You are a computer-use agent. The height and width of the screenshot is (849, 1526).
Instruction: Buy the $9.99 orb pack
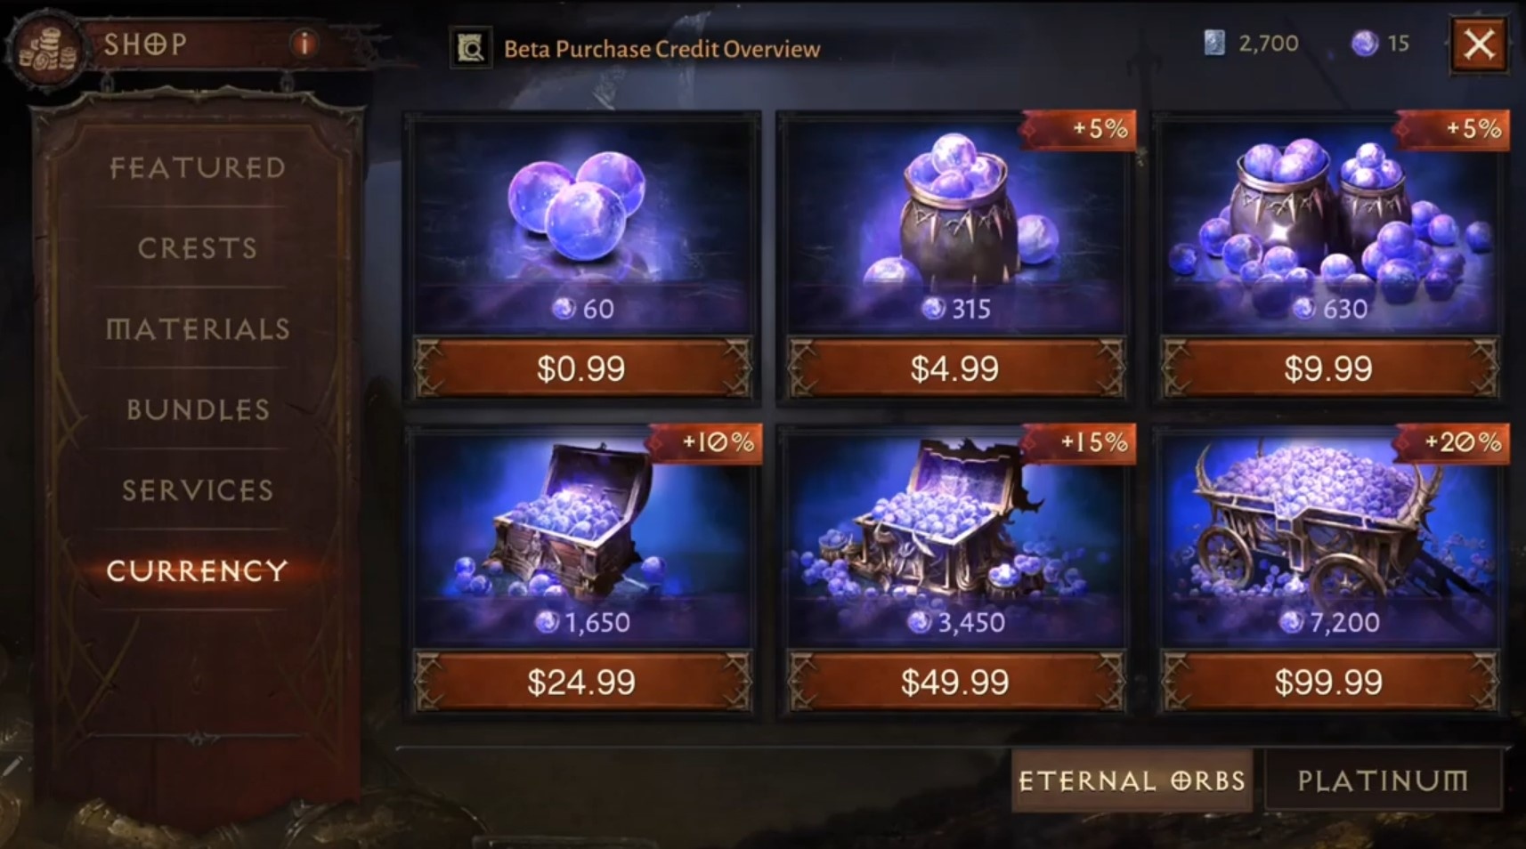pyautogui.click(x=1329, y=368)
